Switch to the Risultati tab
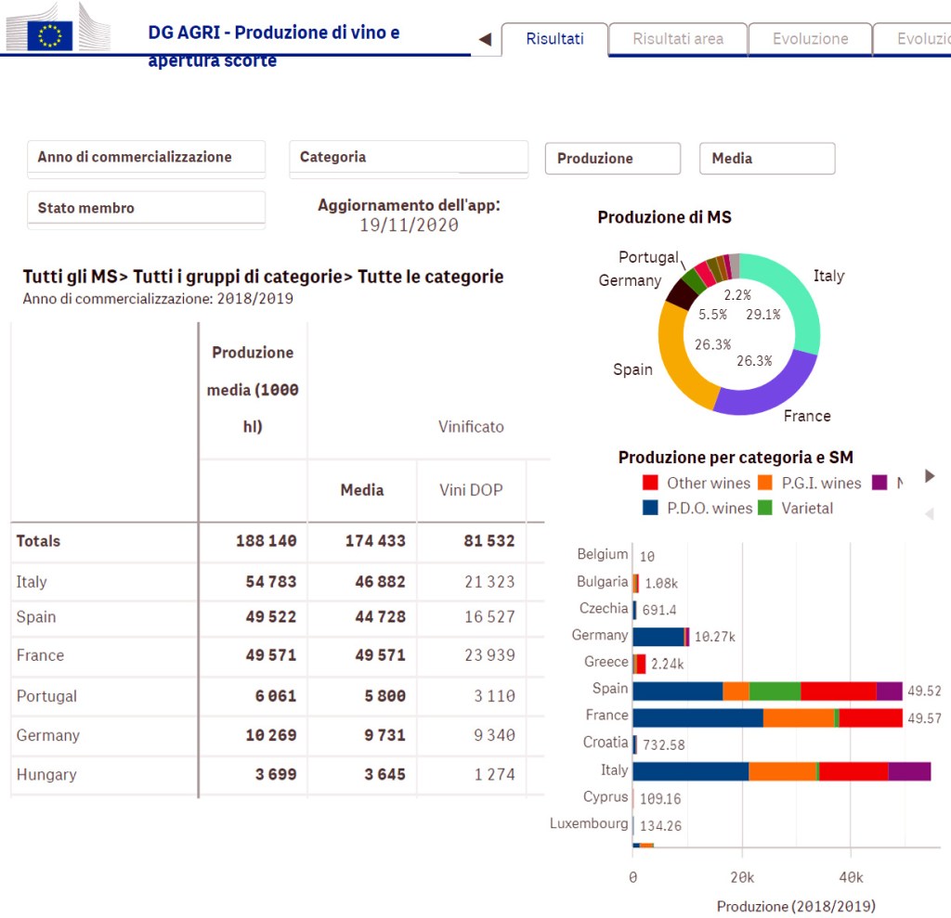This screenshot has width=951, height=918. [x=554, y=39]
